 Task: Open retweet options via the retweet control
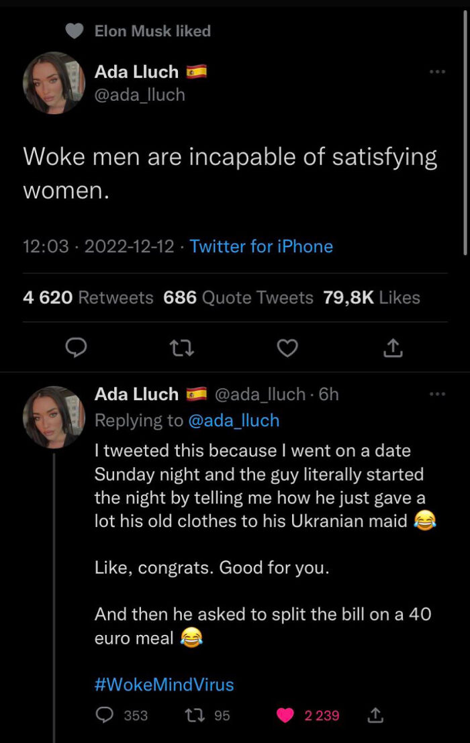pos(182,348)
